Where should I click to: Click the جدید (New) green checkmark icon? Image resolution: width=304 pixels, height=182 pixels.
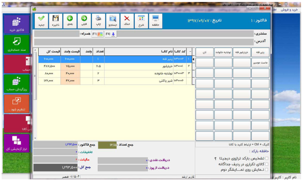pos(41,21)
